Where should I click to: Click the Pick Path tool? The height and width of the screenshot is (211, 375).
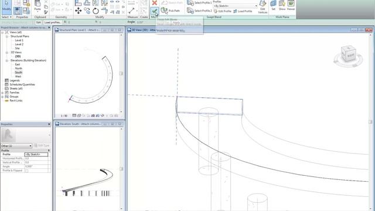pyautogui.click(x=171, y=11)
